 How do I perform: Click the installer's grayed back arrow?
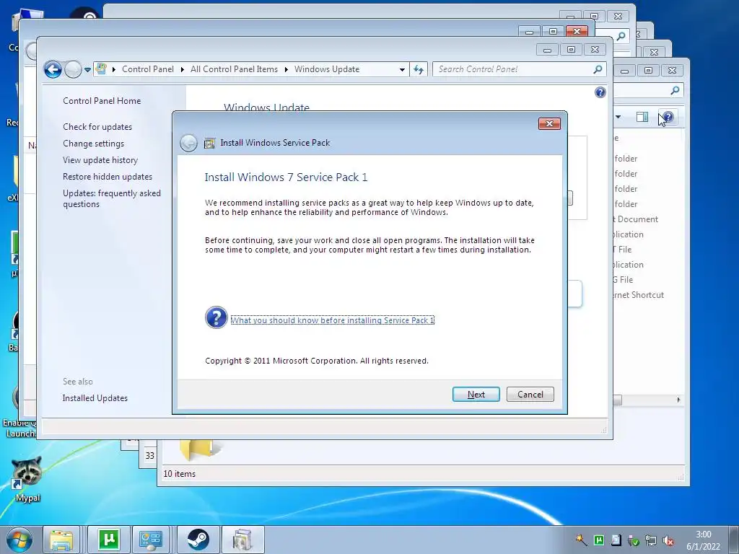pyautogui.click(x=188, y=144)
